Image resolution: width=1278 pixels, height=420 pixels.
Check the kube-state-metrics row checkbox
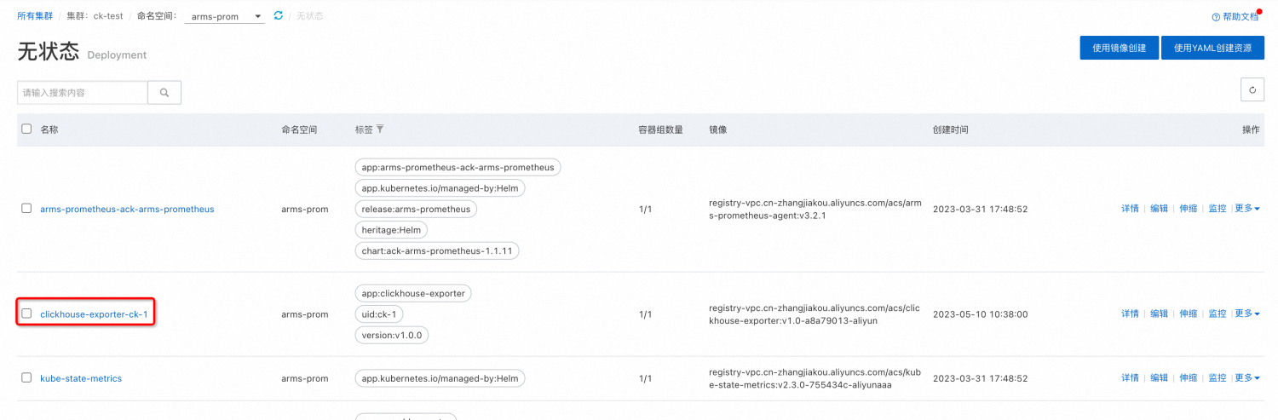pyautogui.click(x=26, y=377)
